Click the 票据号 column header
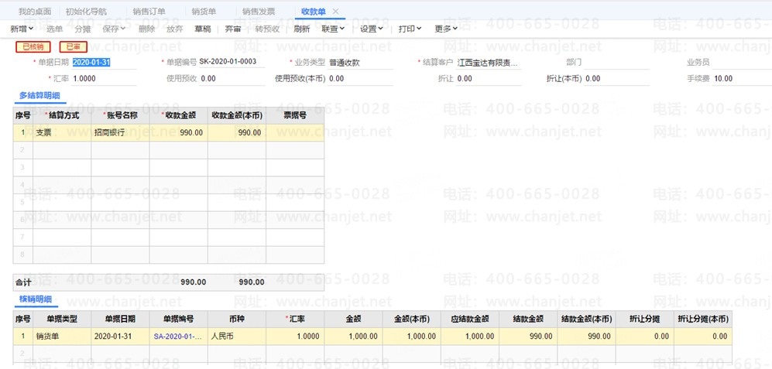This screenshot has width=772, height=369. pos(295,116)
